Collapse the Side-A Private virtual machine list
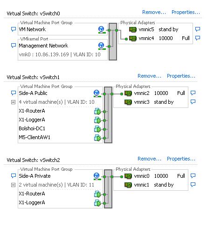Viewport: 214px width, 228px height. click(x=14, y=185)
